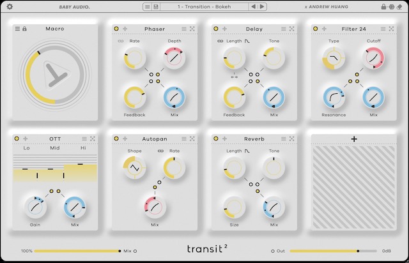The width and height of the screenshot is (409, 263).
Task: Toggle the Phaser module power button
Action: click(x=116, y=29)
